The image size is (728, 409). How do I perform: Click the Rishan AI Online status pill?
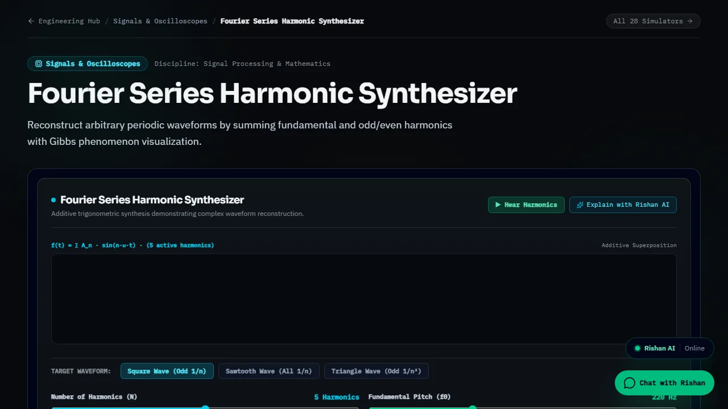pyautogui.click(x=669, y=348)
